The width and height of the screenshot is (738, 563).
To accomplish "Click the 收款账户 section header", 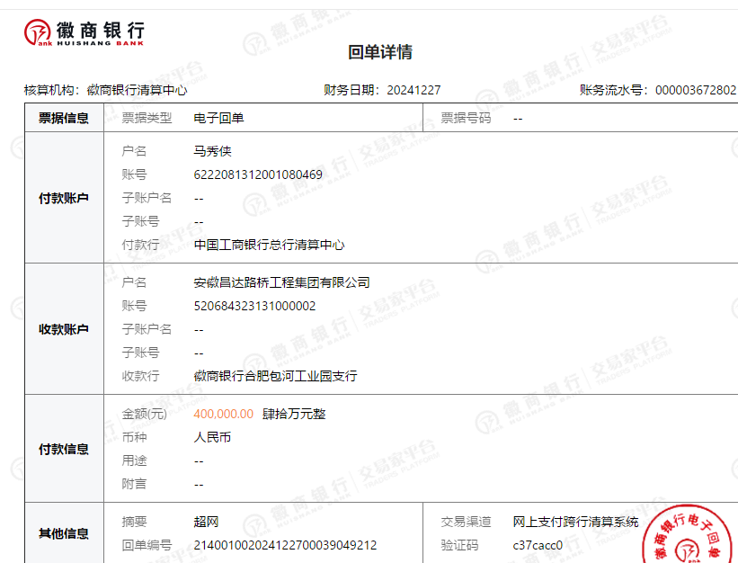I will point(64,329).
